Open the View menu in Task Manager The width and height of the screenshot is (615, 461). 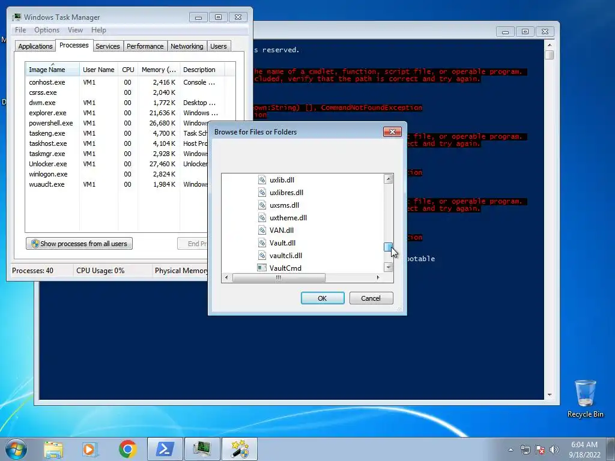[75, 30]
